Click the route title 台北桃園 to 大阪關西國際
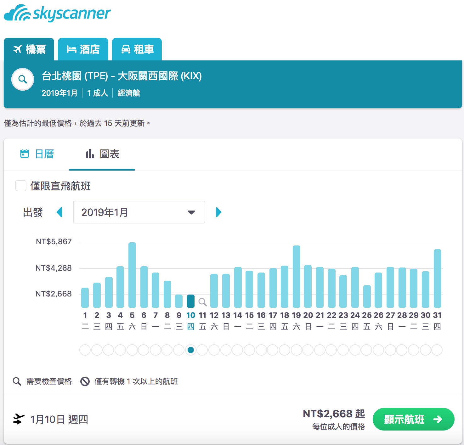The image size is (464, 445). pyautogui.click(x=122, y=76)
